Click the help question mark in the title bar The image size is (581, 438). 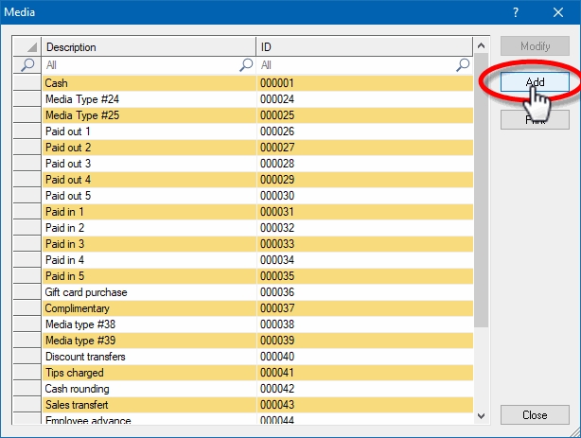tap(516, 12)
